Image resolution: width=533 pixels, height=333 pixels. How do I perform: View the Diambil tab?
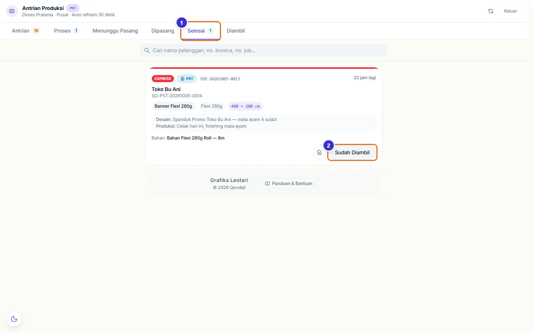tap(236, 31)
